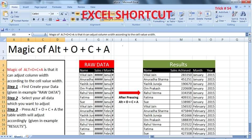Open the Paste options arrow

[x=5, y=21]
